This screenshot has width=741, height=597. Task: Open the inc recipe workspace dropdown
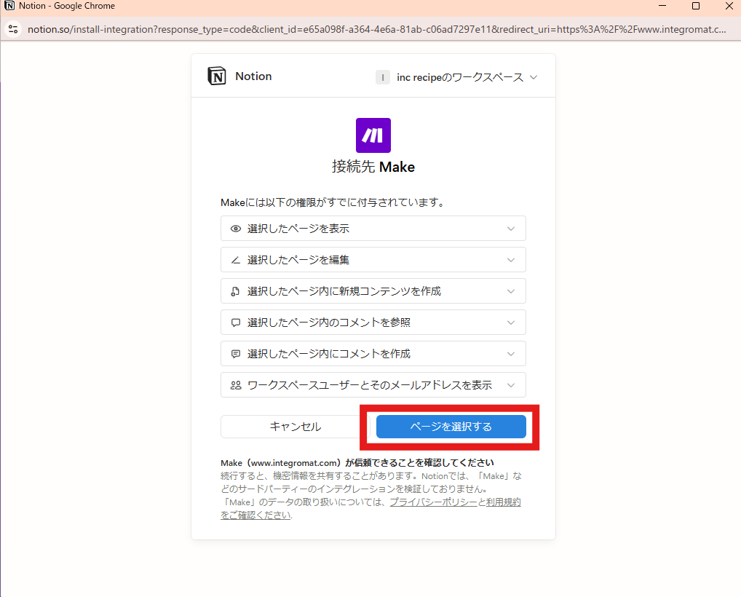(456, 77)
